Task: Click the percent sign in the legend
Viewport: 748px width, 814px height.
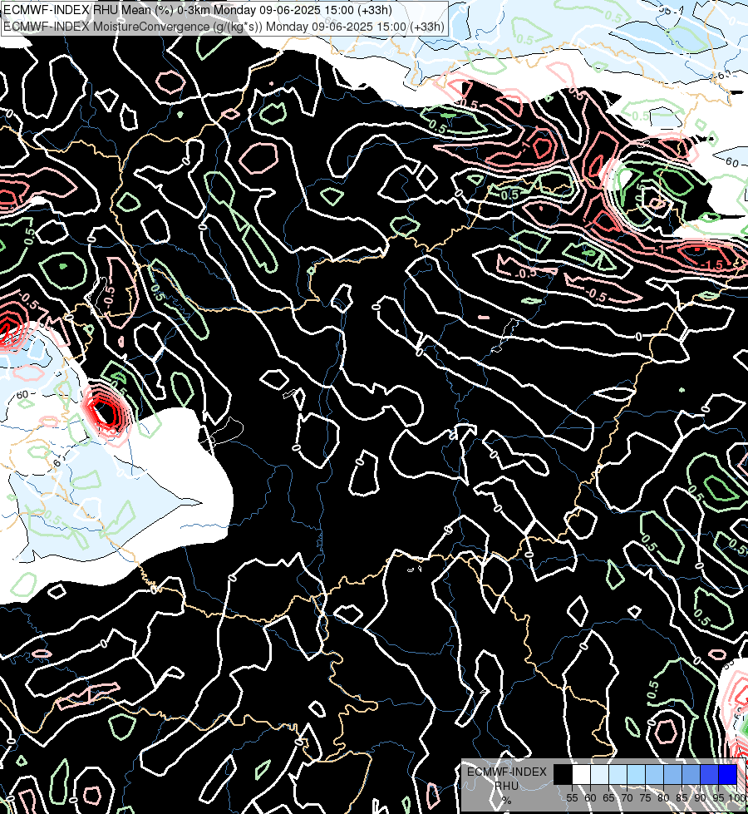Action: click(x=507, y=800)
